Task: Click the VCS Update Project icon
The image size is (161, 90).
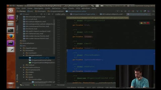Action: click(137, 11)
